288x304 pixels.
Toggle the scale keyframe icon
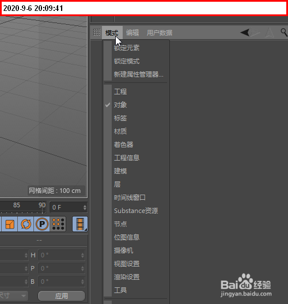(x=9, y=225)
